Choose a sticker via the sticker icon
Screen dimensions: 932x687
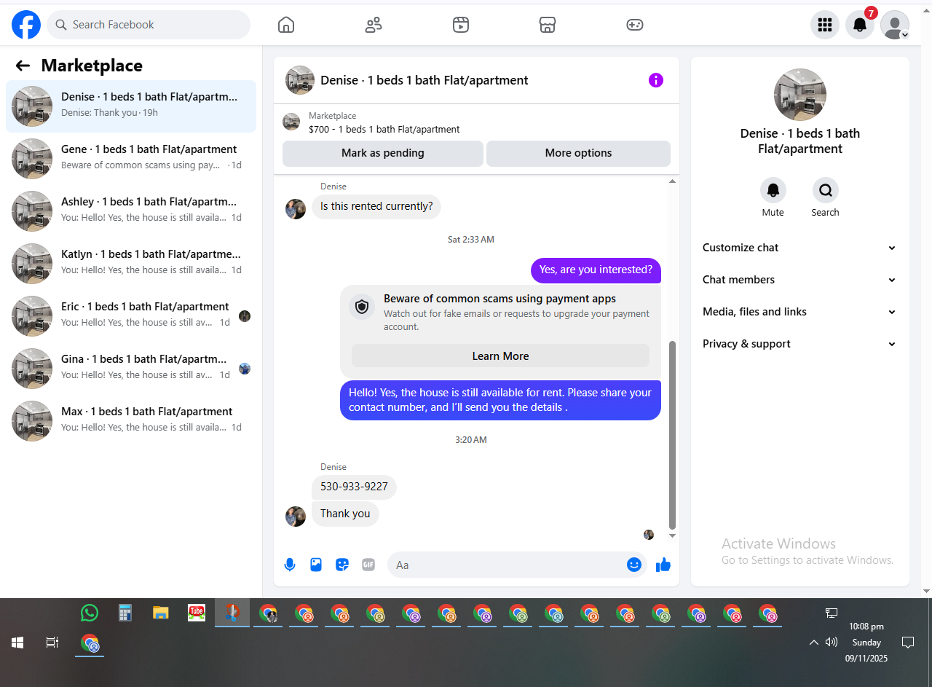[x=342, y=565]
